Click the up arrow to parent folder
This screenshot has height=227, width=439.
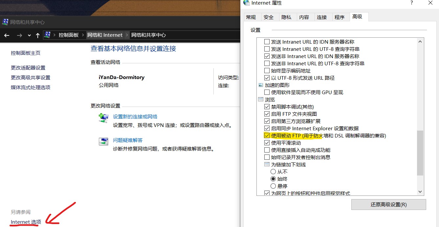pos(37,35)
